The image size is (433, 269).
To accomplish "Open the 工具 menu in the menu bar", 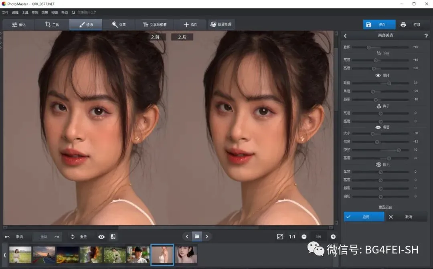I will (x=25, y=12).
